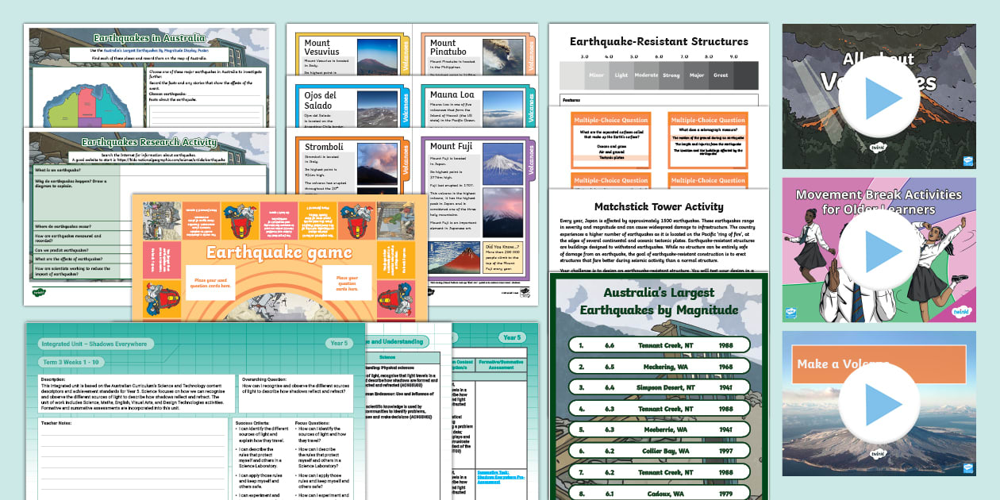Select the Moderate swatch on the magnitude scale
This screenshot has height=500, width=1000.
pos(646,75)
